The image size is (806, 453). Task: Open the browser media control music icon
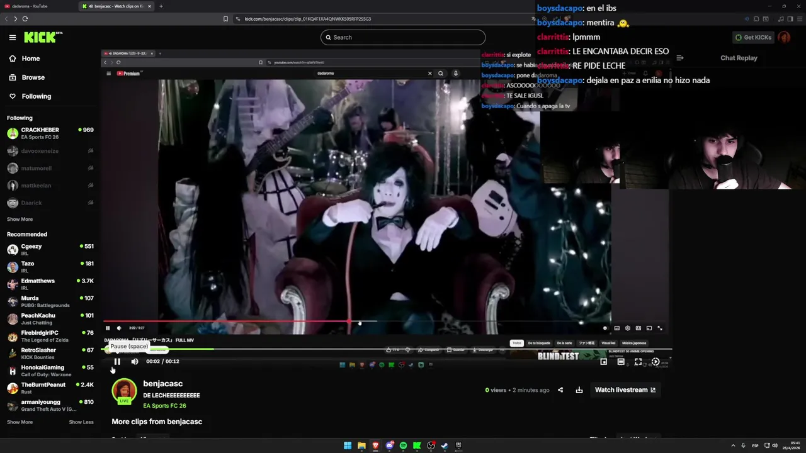781,19
